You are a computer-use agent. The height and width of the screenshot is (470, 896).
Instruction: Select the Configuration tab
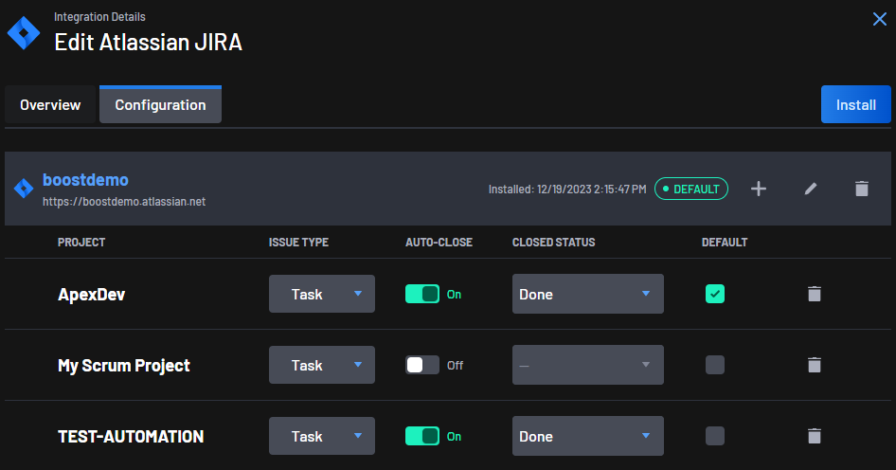pyautogui.click(x=161, y=104)
